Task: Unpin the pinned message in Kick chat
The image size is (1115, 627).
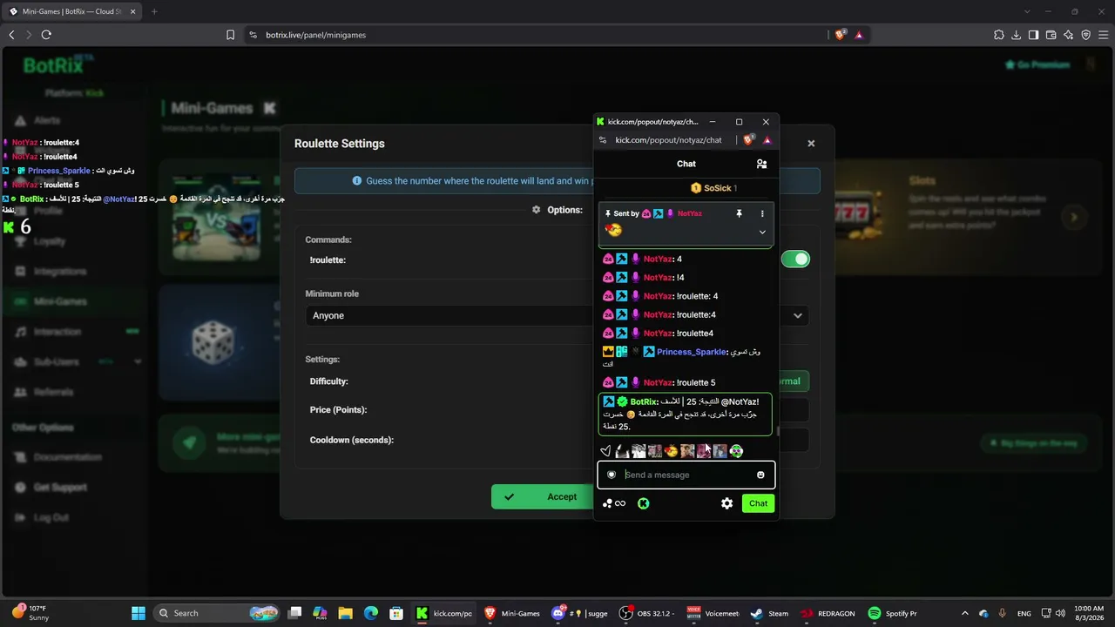Action: (x=739, y=213)
